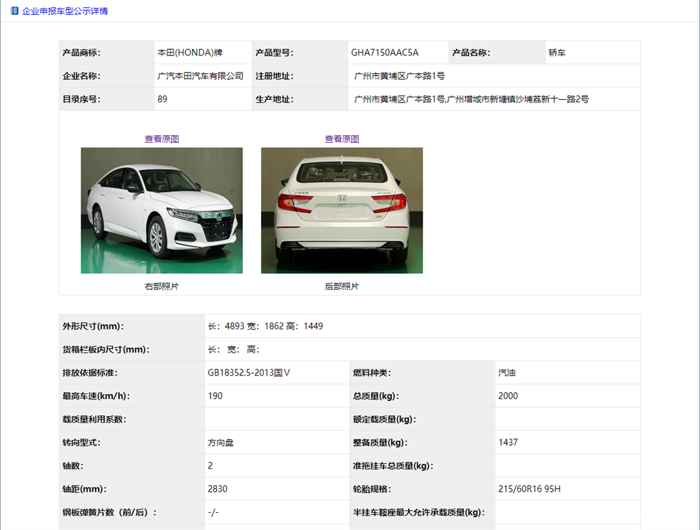Click the curb weight value 1437
The width and height of the screenshot is (700, 530).
tap(508, 443)
